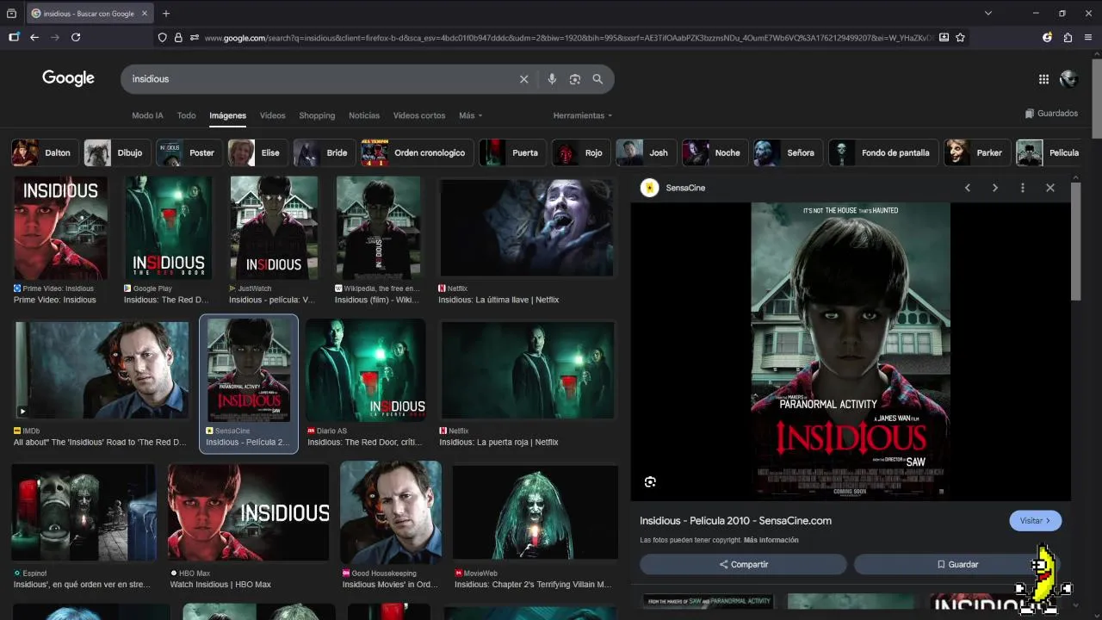1102x620 pixels.
Task: Open the Netflix La última llave thumbnail
Action: pos(527,228)
